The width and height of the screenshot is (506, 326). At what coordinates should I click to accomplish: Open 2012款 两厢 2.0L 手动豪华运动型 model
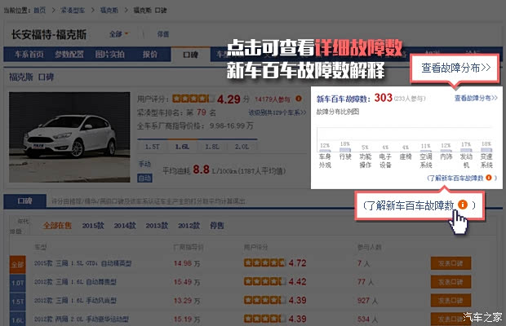[82, 319]
